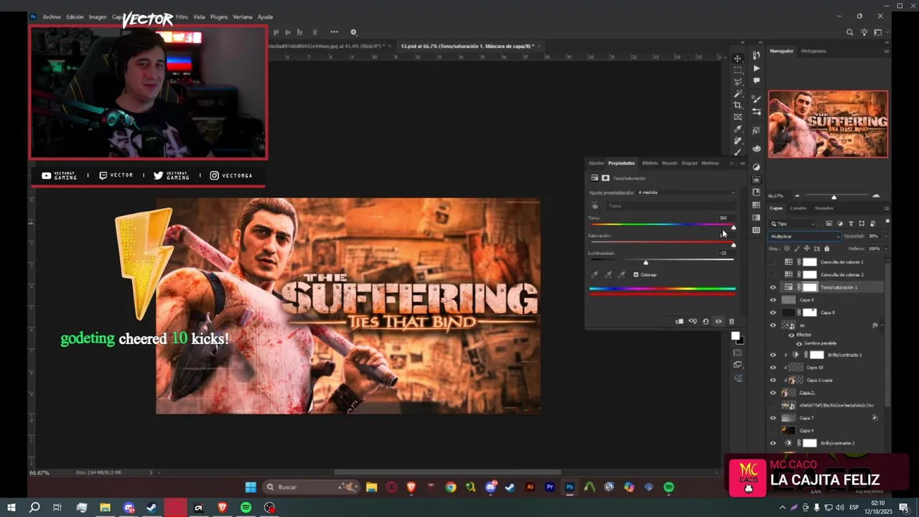Adjust the Luminosidad slider handle
The width and height of the screenshot is (919, 517).
click(645, 262)
